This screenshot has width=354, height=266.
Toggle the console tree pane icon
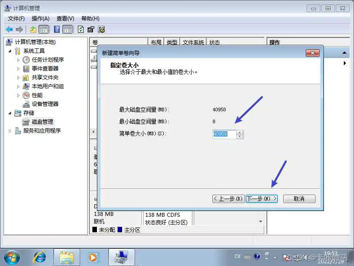tap(44, 29)
